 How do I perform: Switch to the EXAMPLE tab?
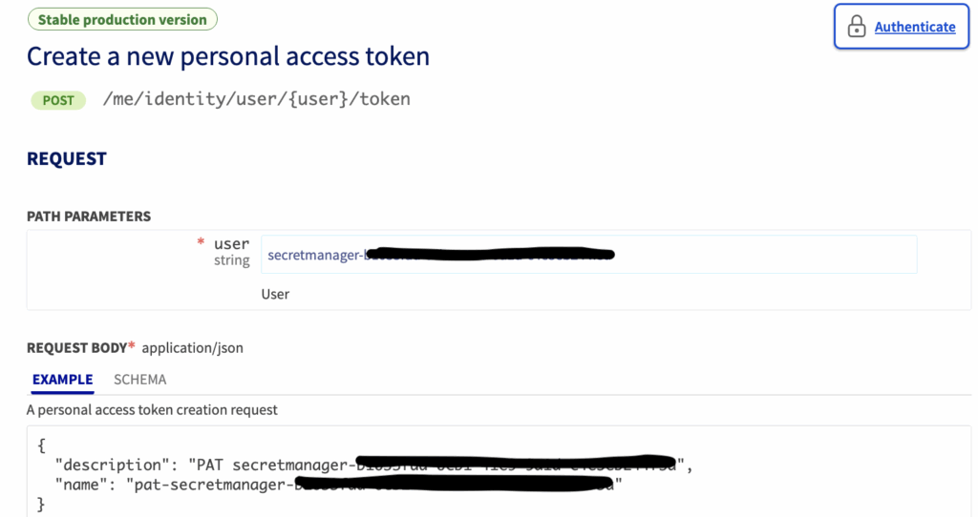tap(62, 380)
